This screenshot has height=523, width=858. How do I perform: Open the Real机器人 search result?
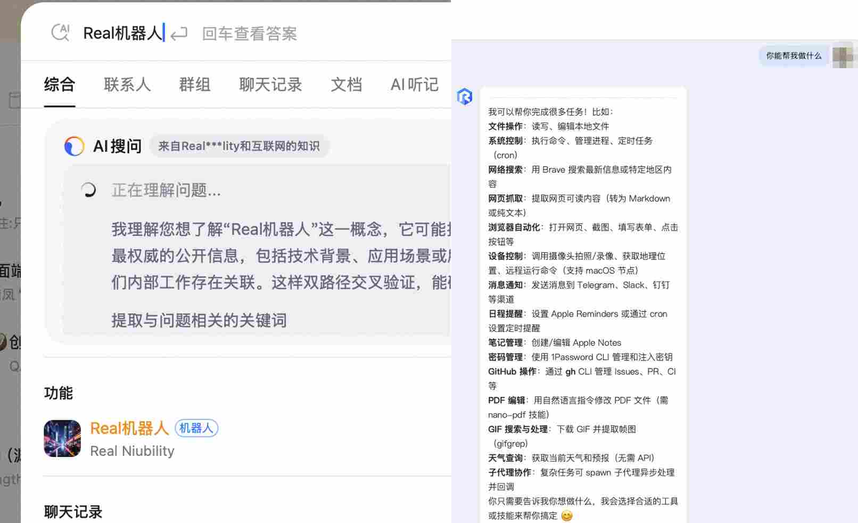(129, 428)
